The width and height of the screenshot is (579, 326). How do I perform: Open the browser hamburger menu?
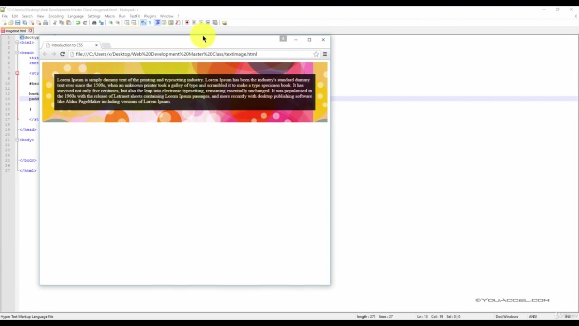click(325, 54)
